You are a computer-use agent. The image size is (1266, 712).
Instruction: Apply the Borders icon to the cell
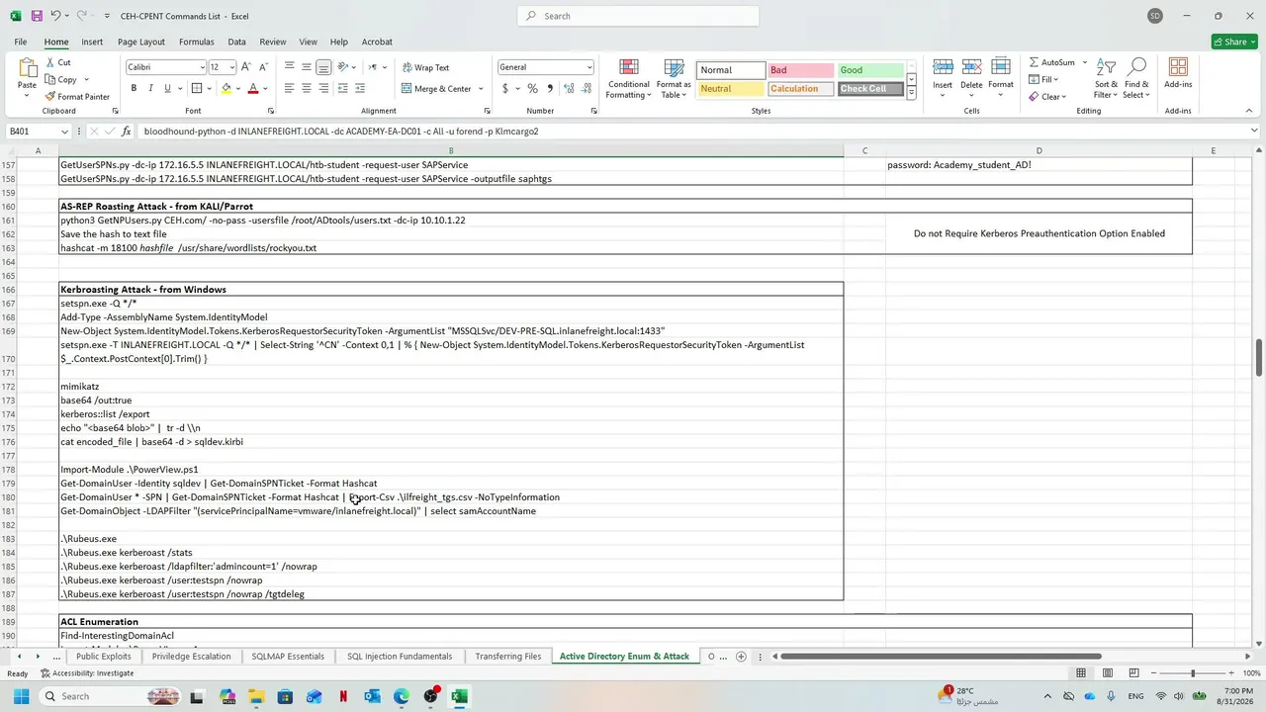point(197,89)
